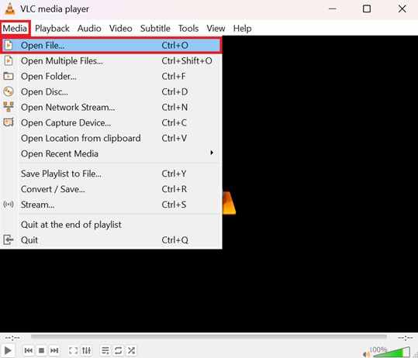Image resolution: width=418 pixels, height=358 pixels.
Task: Toggle random shuffle playback icon
Action: (x=131, y=350)
